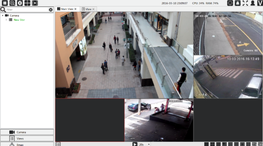Switch to the View tab

[x=89, y=9]
